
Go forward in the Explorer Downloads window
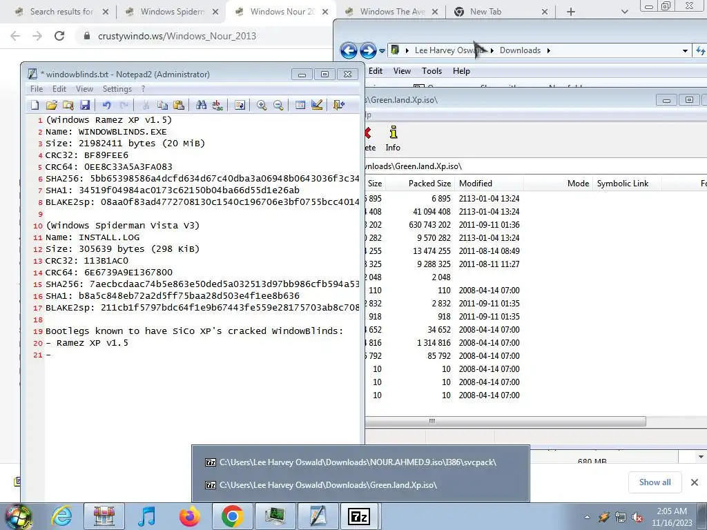click(368, 50)
